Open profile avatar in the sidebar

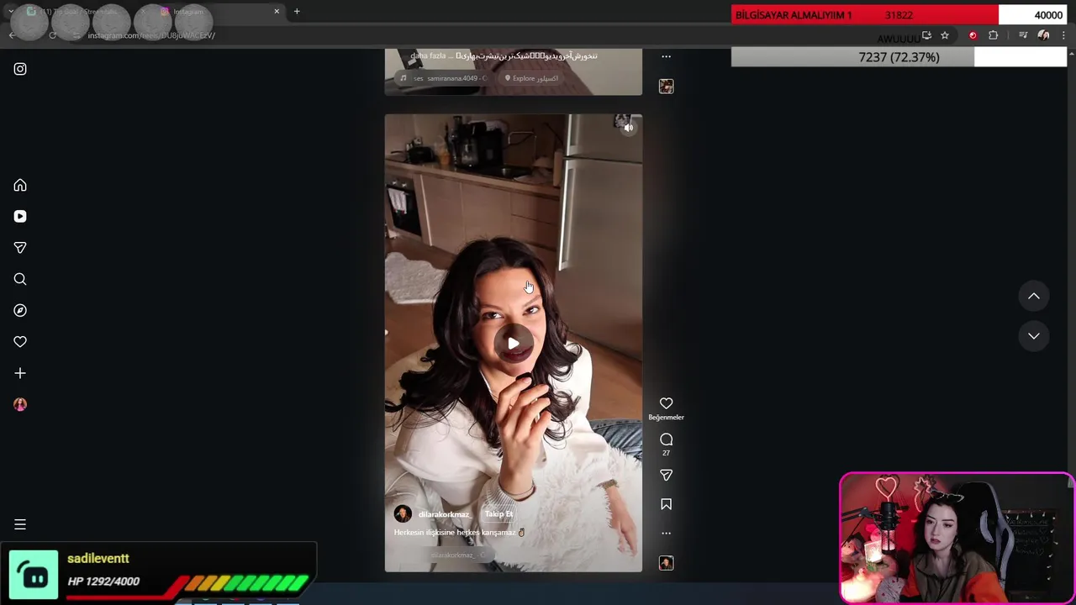pyautogui.click(x=20, y=404)
